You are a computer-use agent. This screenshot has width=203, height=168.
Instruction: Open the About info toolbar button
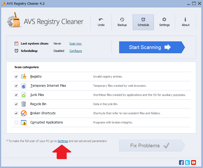point(185,22)
